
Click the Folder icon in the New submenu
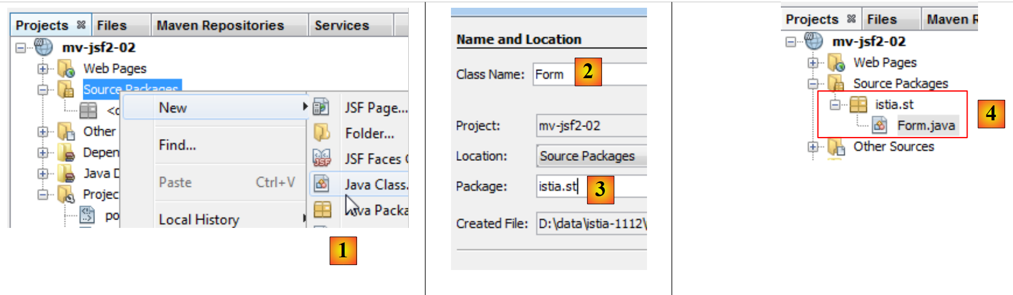click(x=322, y=133)
